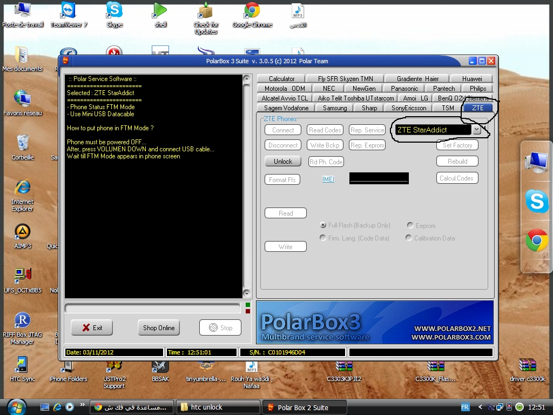Show hidden system tray icons arrow

[x=480, y=407]
